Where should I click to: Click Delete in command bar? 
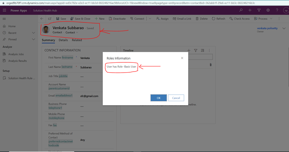[202, 19]
